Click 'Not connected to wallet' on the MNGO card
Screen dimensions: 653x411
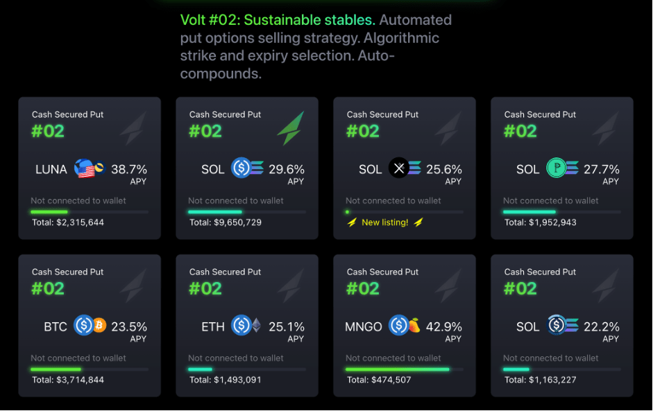pos(393,358)
